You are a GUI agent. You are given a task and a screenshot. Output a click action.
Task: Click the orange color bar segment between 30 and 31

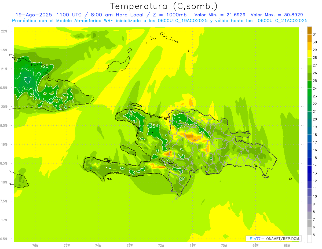click(309, 38)
